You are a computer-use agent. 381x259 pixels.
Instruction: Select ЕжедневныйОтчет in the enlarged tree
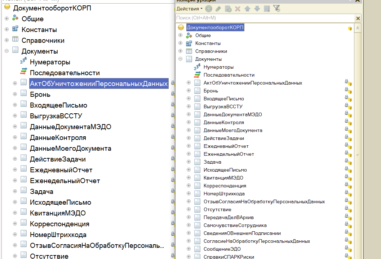pyautogui.click(x=61, y=170)
